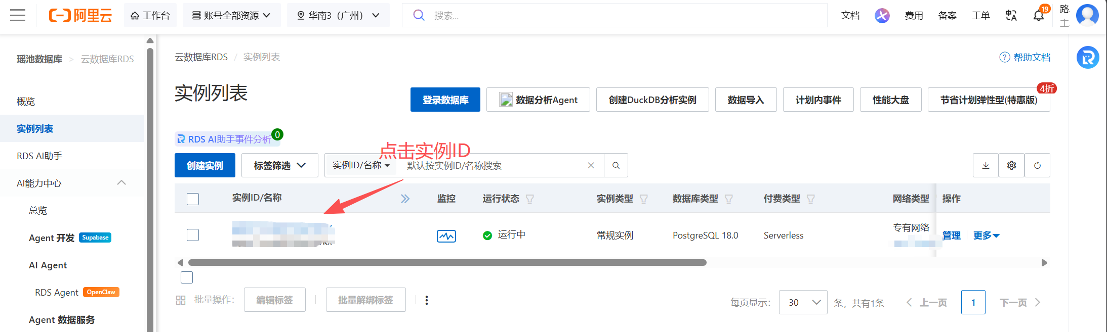Viewport: 1107px width, 332px height.
Task: Open Agent 数据服务 sidebar item
Action: click(x=62, y=320)
